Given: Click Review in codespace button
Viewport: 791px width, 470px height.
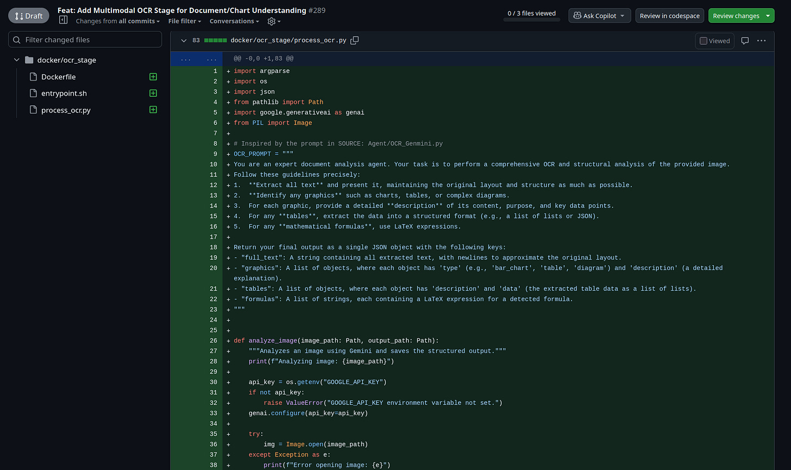Looking at the screenshot, I should tap(669, 16).
